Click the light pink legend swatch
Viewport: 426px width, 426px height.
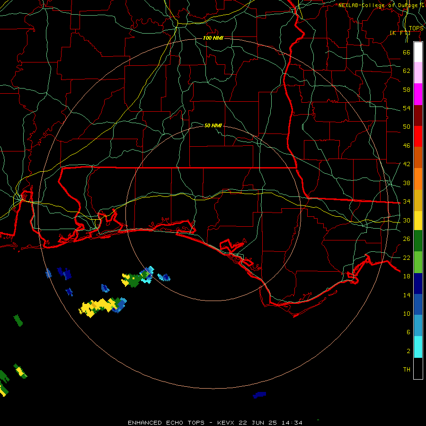tap(418, 72)
